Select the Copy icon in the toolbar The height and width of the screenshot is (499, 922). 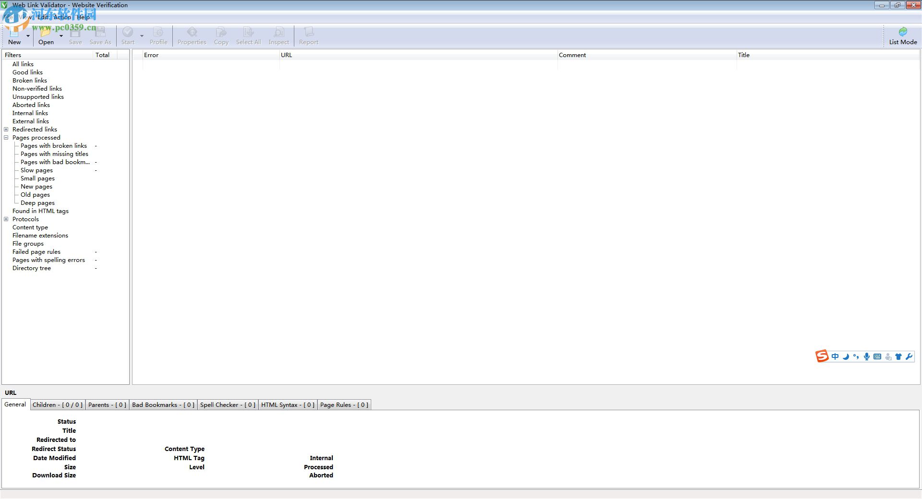(220, 36)
